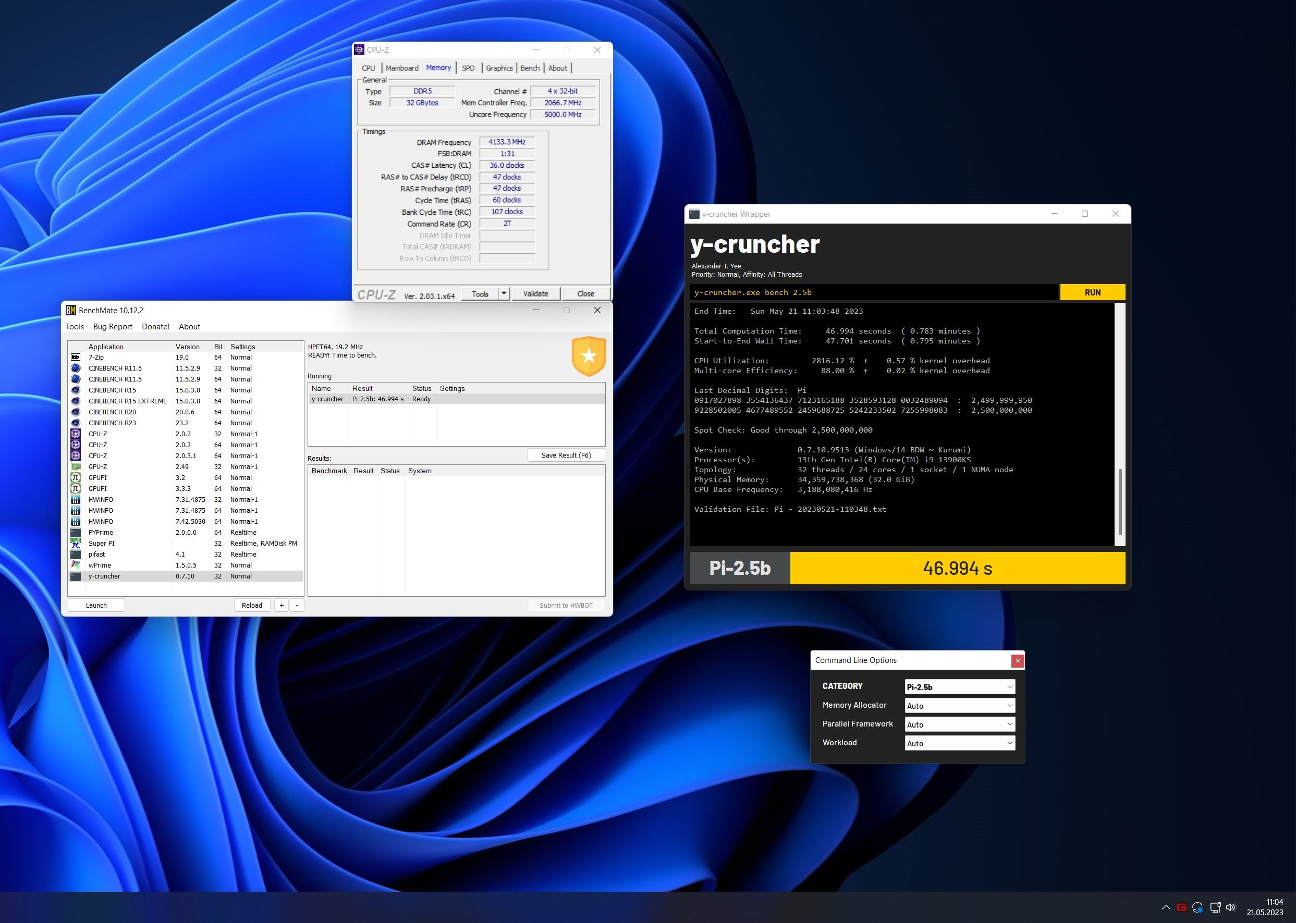Image resolution: width=1296 pixels, height=923 pixels.
Task: Click the CINEBENCH R20 row icon
Action: coord(75,412)
